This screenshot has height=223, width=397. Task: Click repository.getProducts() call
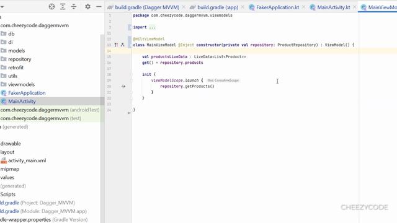pyautogui.click(x=187, y=86)
